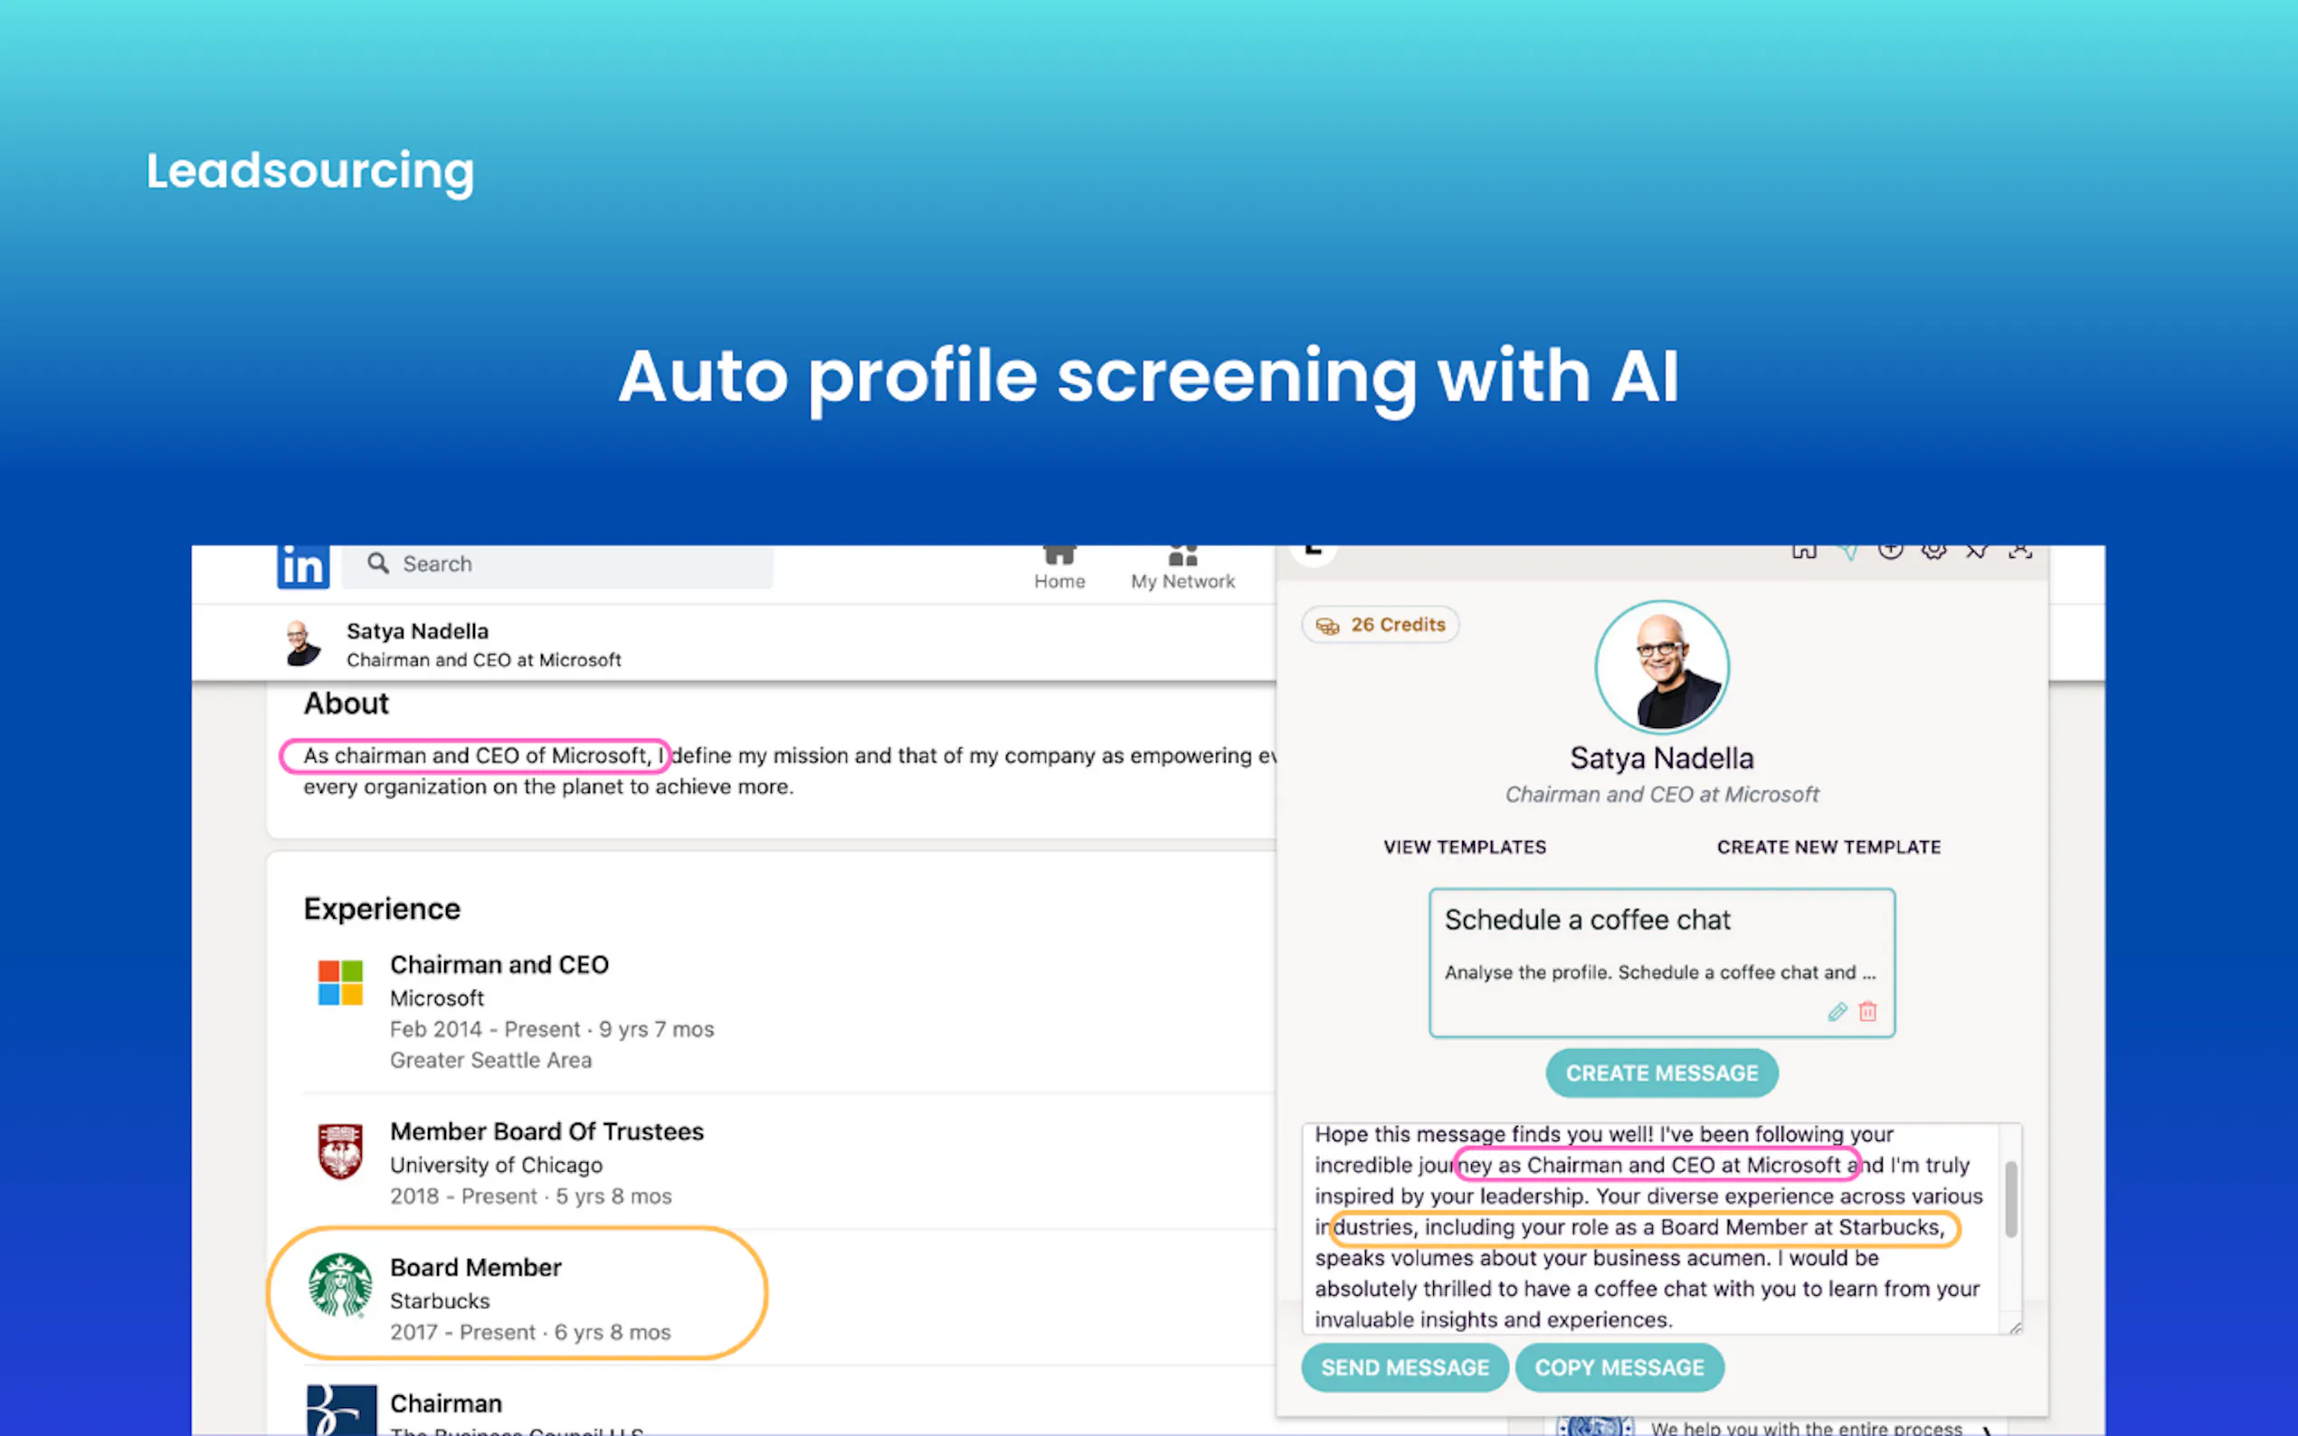2298x1436 pixels.
Task: Click the Copy Message button
Action: (1619, 1366)
